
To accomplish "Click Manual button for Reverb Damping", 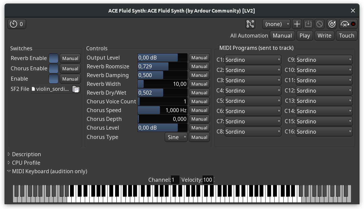I will click(199, 75).
